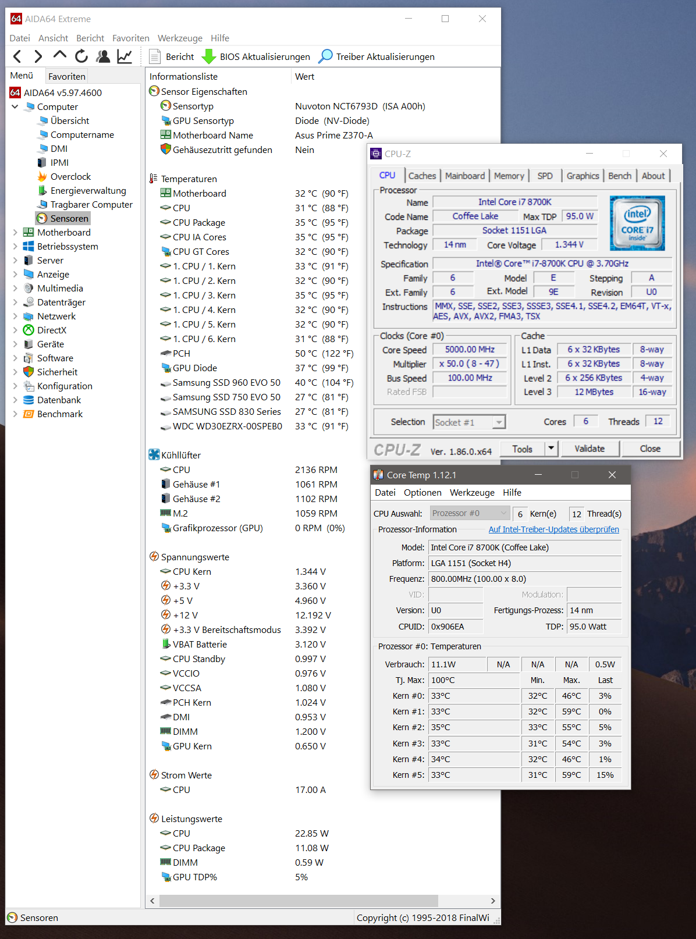Open the Ansicht menu in AIDA64
Viewport: 696px width, 939px height.
pos(53,38)
